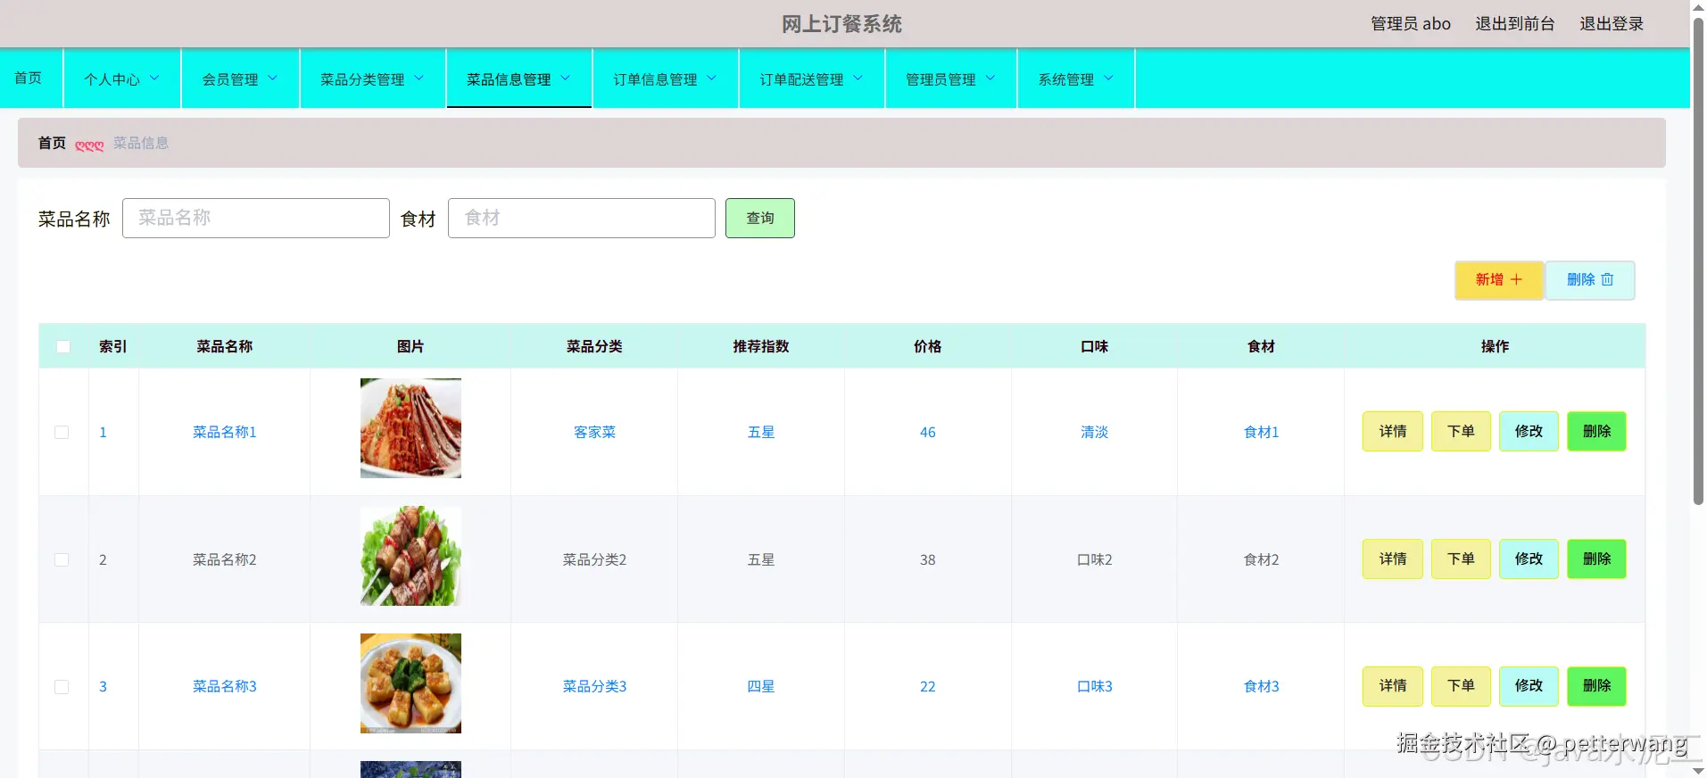Click 下单 for 菜品名称1
Viewport: 1707px width, 778px height.
1461,431
